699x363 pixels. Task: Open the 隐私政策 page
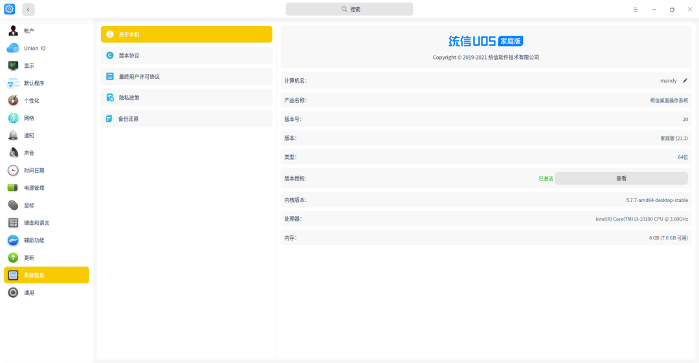point(186,97)
